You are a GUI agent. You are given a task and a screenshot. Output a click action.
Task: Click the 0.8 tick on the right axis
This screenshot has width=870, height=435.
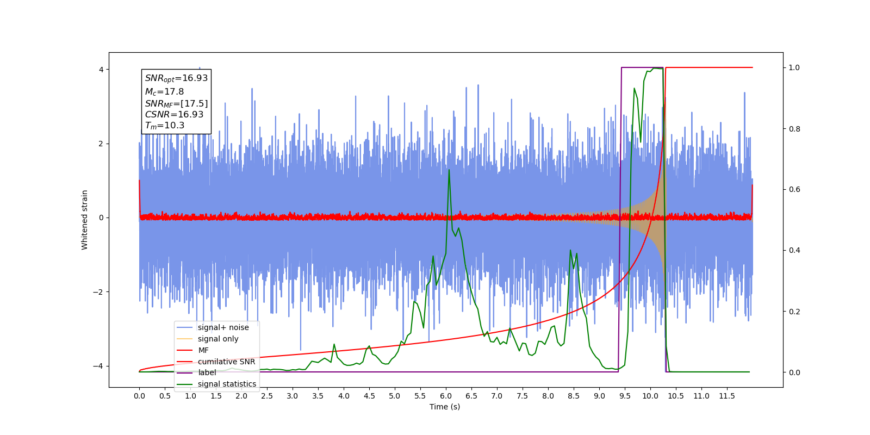[794, 129]
